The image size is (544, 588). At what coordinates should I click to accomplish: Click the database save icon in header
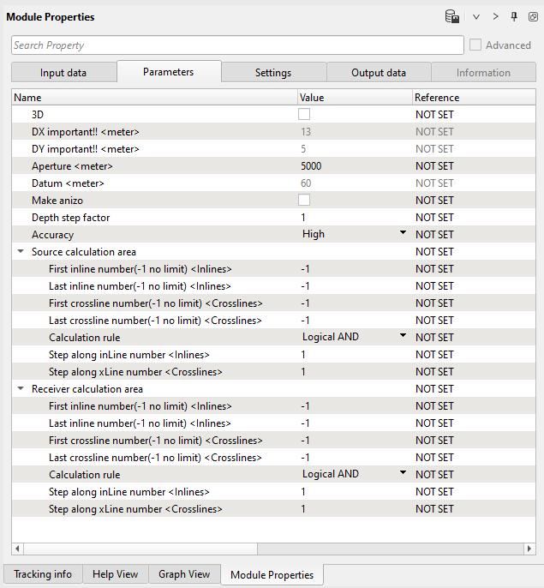[x=451, y=16]
